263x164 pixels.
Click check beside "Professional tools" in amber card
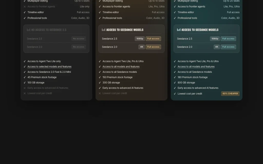click(x=100, y=18)
